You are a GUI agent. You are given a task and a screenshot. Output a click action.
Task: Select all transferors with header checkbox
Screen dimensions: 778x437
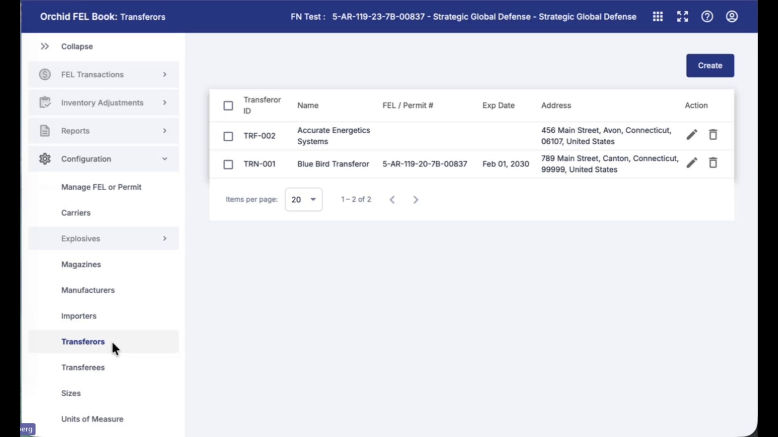point(228,106)
